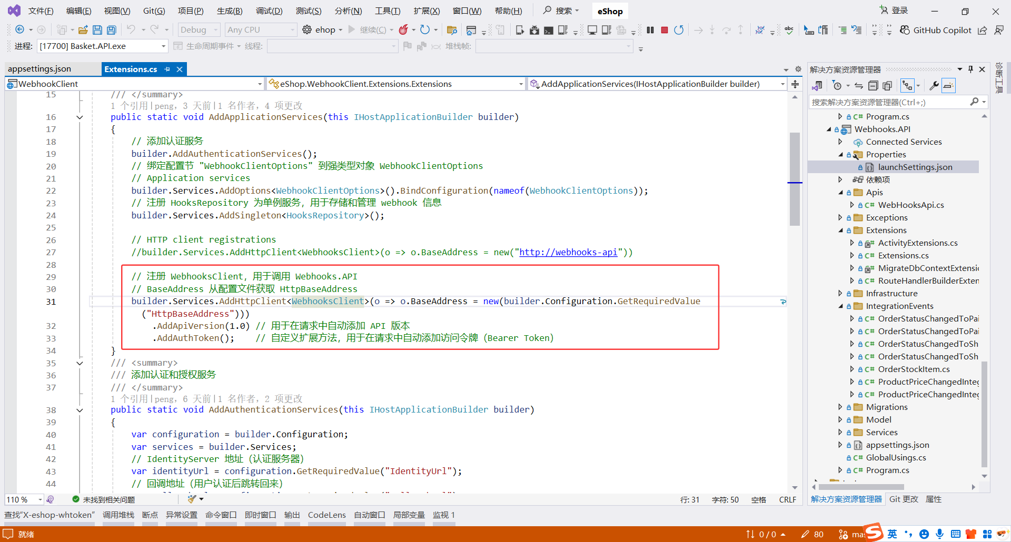Open the Debug configuration dropdown
The height and width of the screenshot is (542, 1011).
tap(199, 30)
